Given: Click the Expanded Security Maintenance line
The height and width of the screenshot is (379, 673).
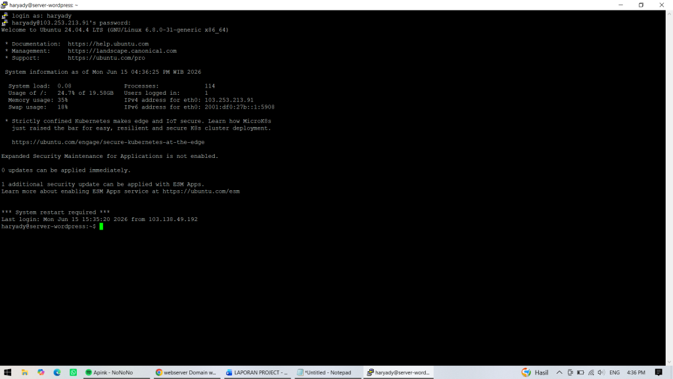Looking at the screenshot, I should [110, 156].
